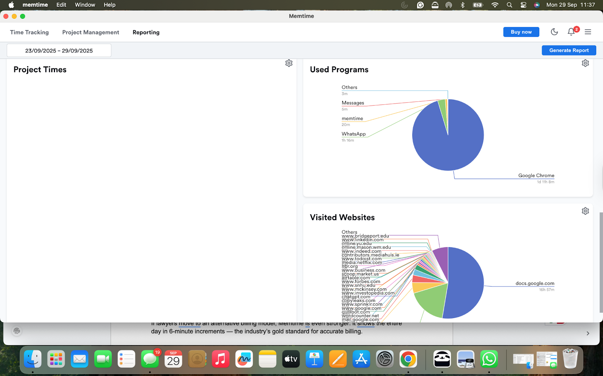Open Siri from menu bar
The image size is (603, 376).
coord(537,5)
